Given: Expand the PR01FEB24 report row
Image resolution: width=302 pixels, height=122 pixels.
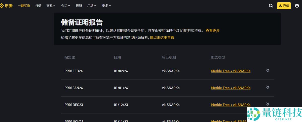Looking at the screenshot, I should pos(268,70).
